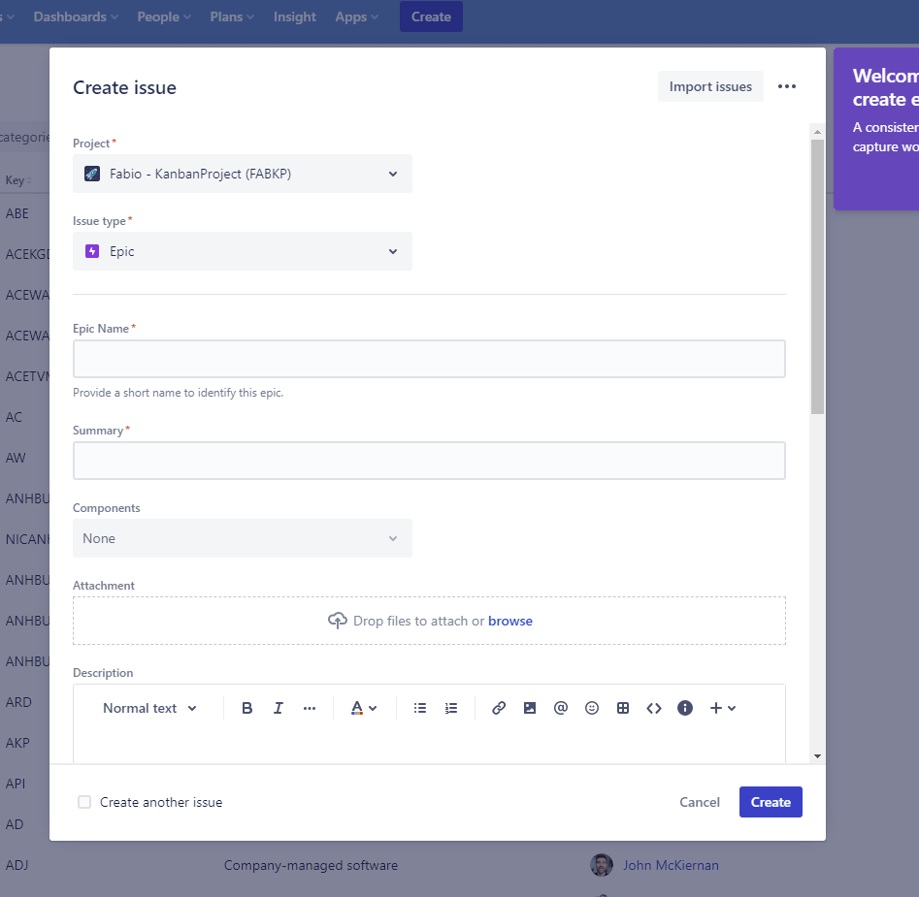Screen dimensions: 919x897
Task: Click Create in top navigation bar
Action: (431, 16)
